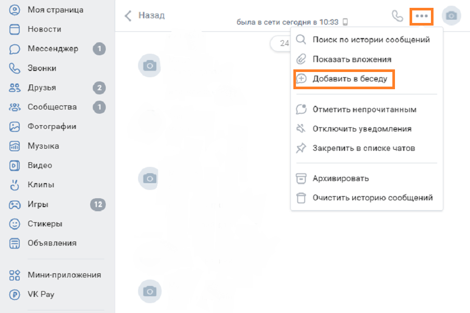Open Мини-приложения in the sidebar

[x=64, y=275]
